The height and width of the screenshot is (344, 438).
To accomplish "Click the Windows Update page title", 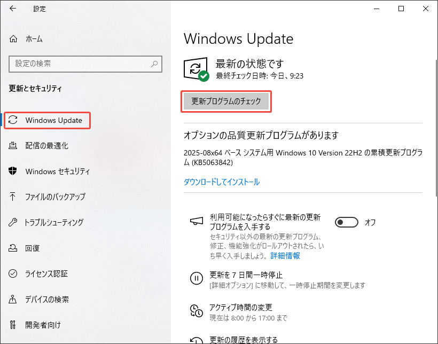I will pyautogui.click(x=239, y=39).
